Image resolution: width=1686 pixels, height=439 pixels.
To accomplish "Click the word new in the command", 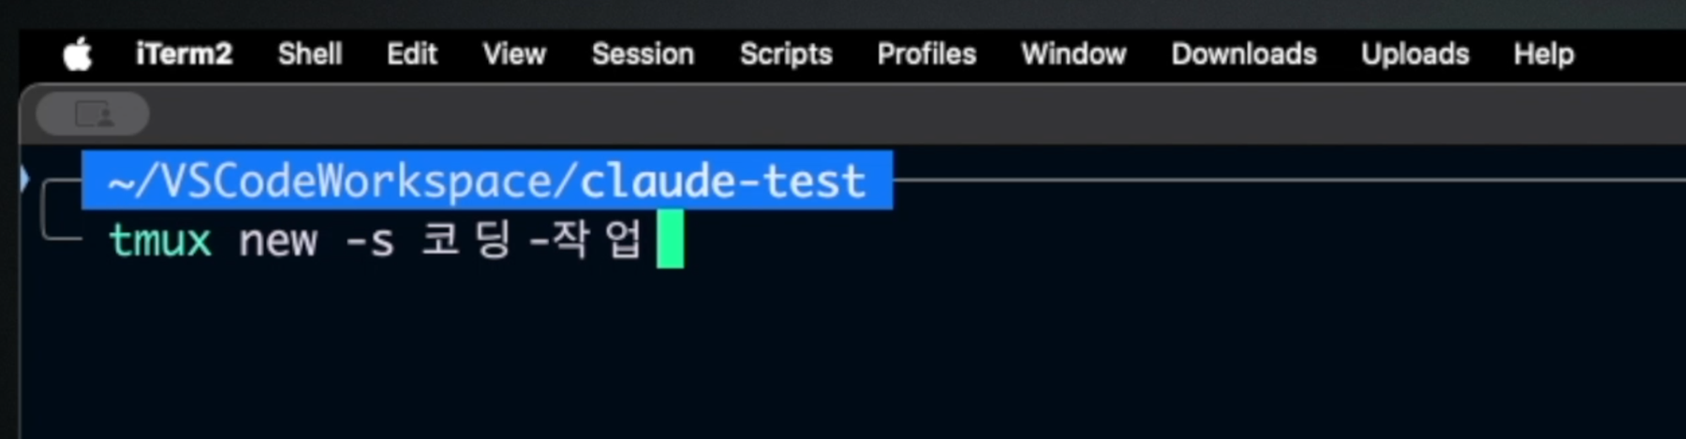I will tap(278, 241).
